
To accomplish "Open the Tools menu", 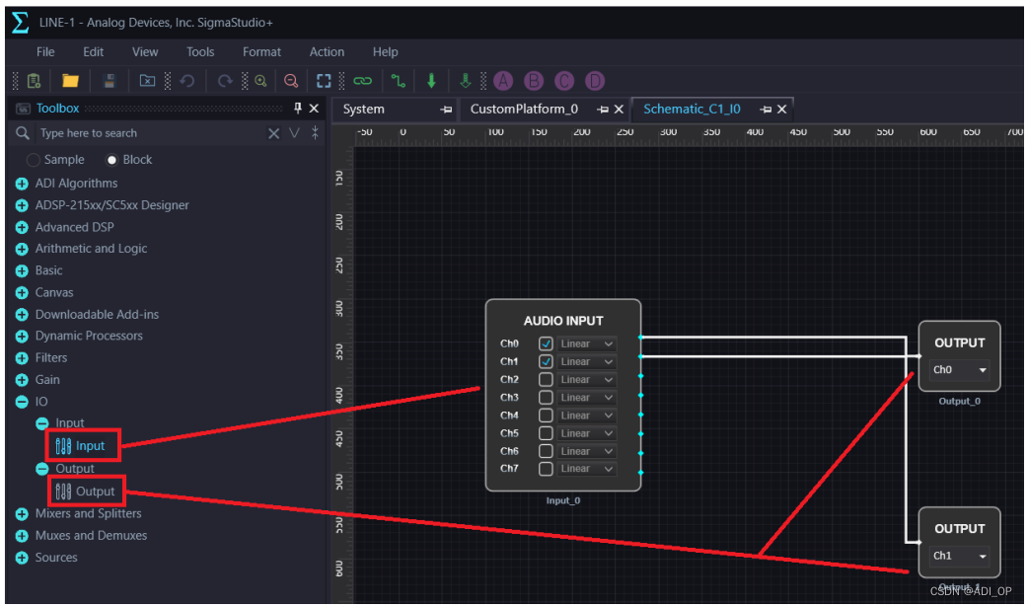I will point(200,52).
